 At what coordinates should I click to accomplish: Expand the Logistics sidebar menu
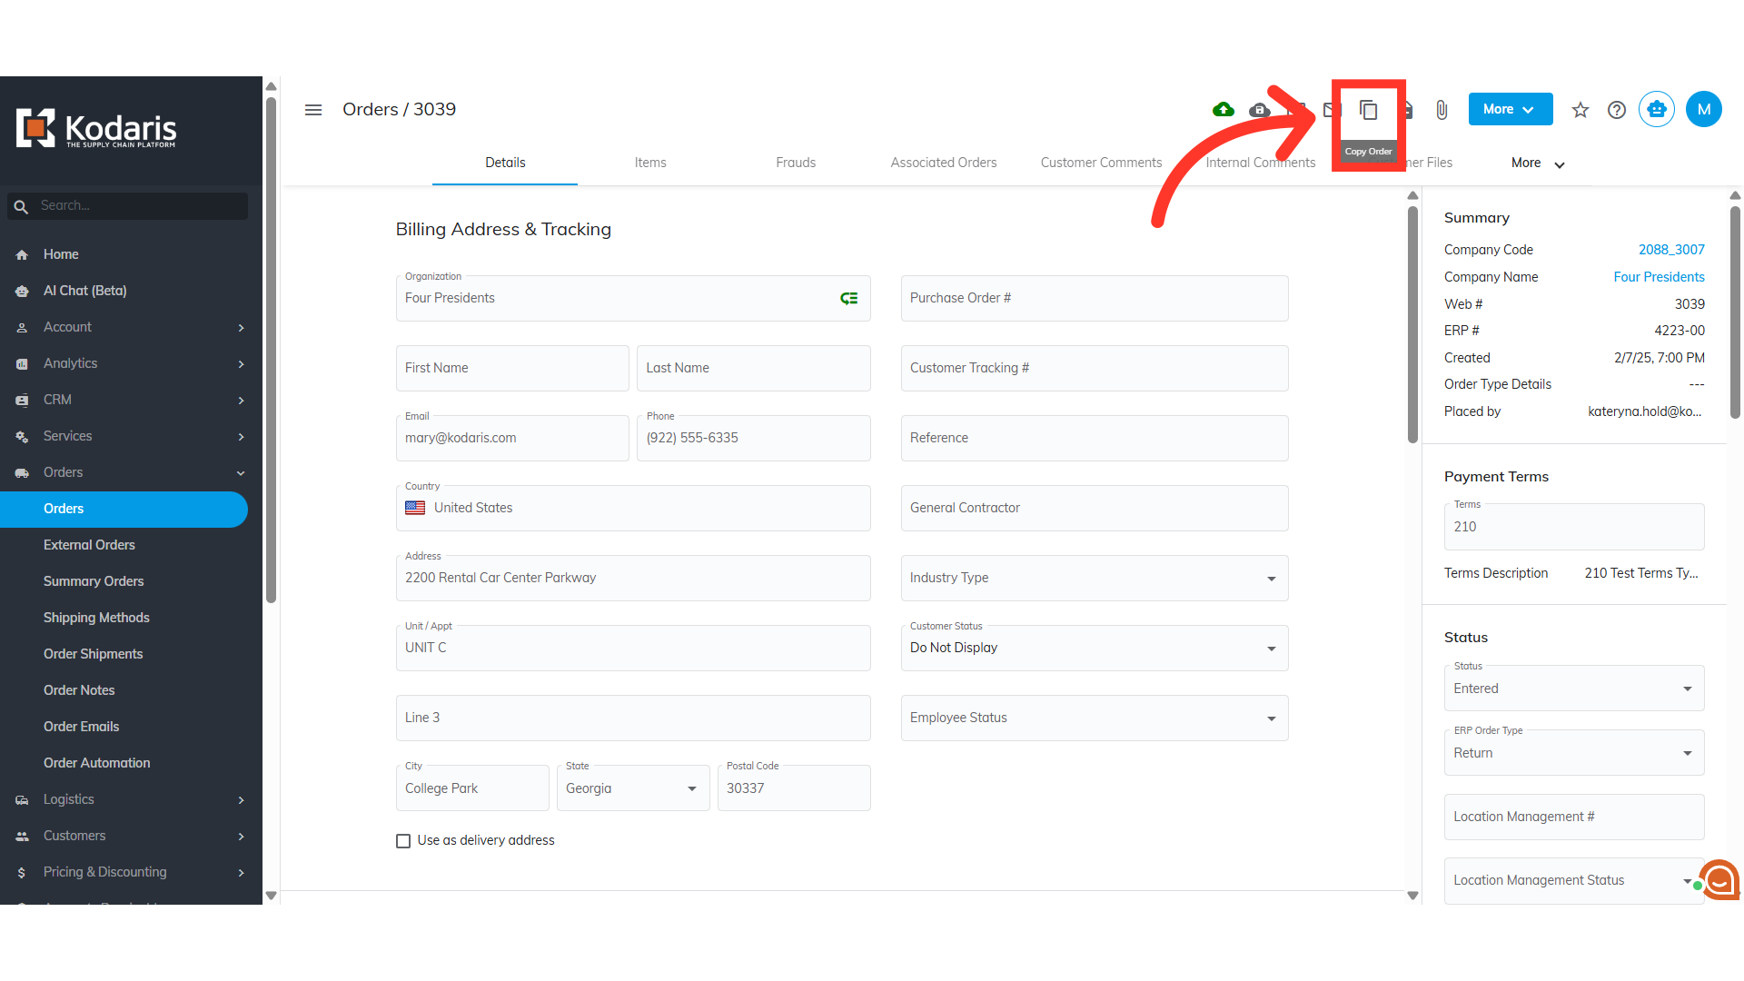(x=131, y=799)
